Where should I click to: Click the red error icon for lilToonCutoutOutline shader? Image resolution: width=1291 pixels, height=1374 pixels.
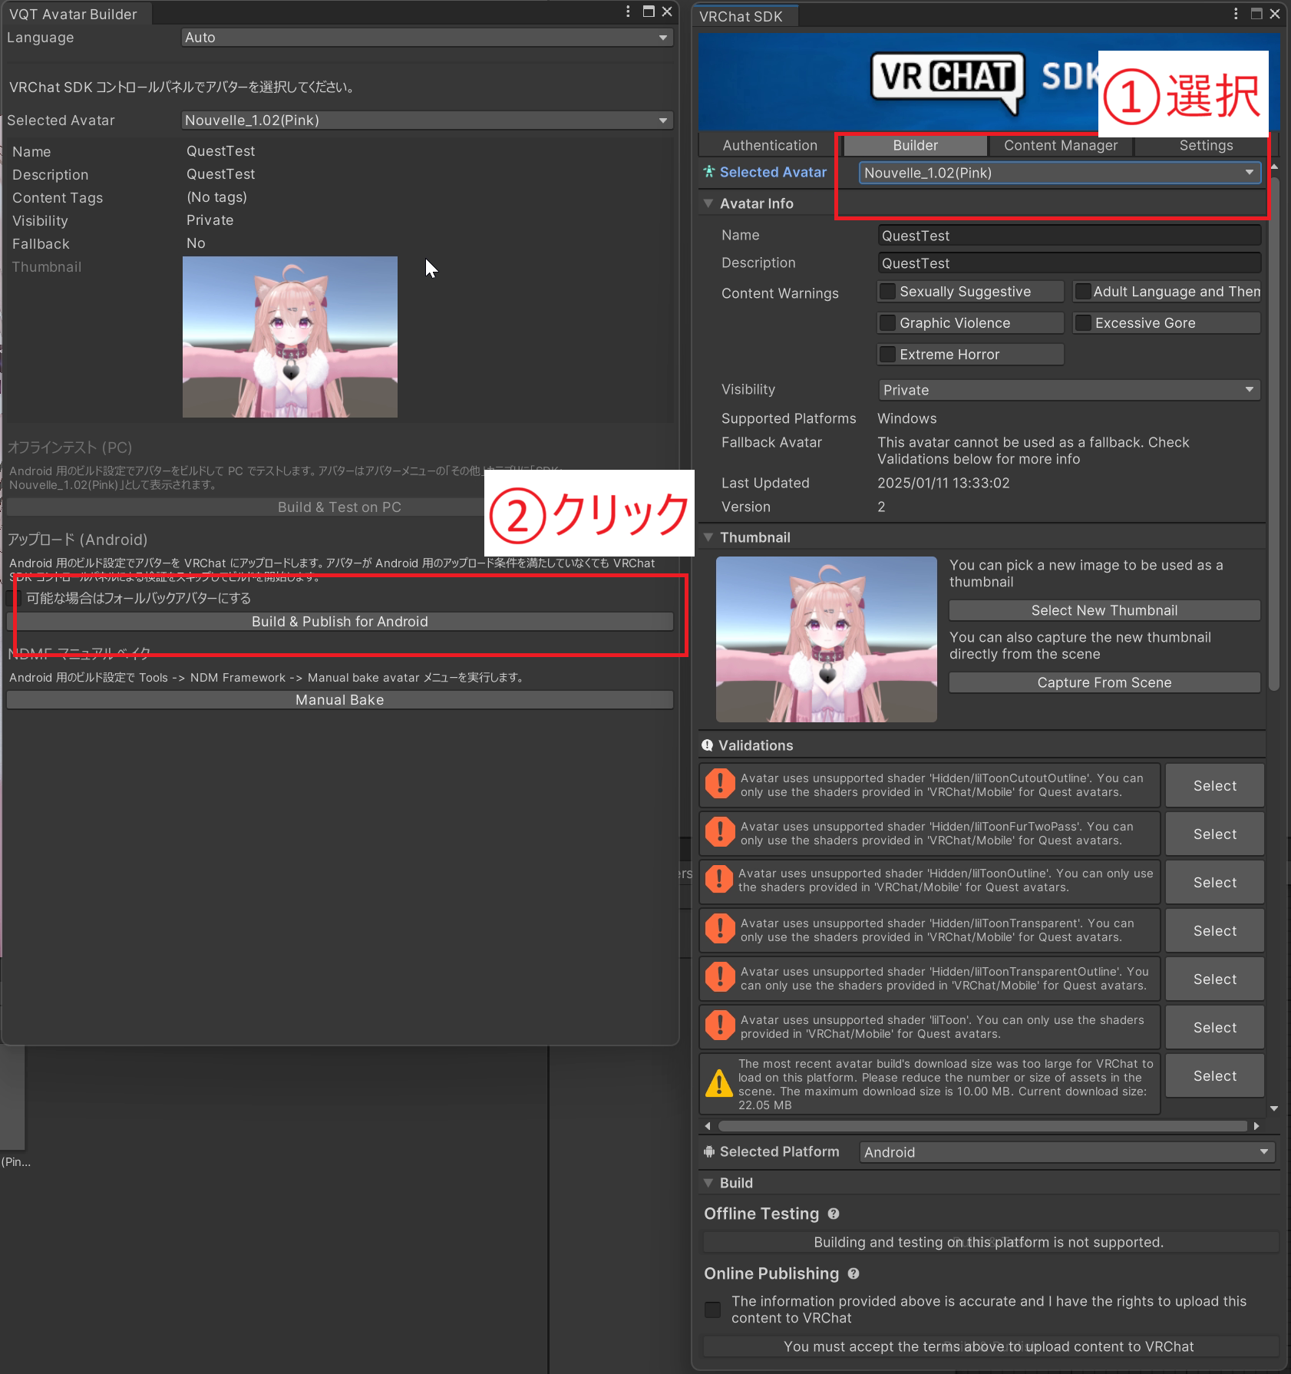pos(720,784)
